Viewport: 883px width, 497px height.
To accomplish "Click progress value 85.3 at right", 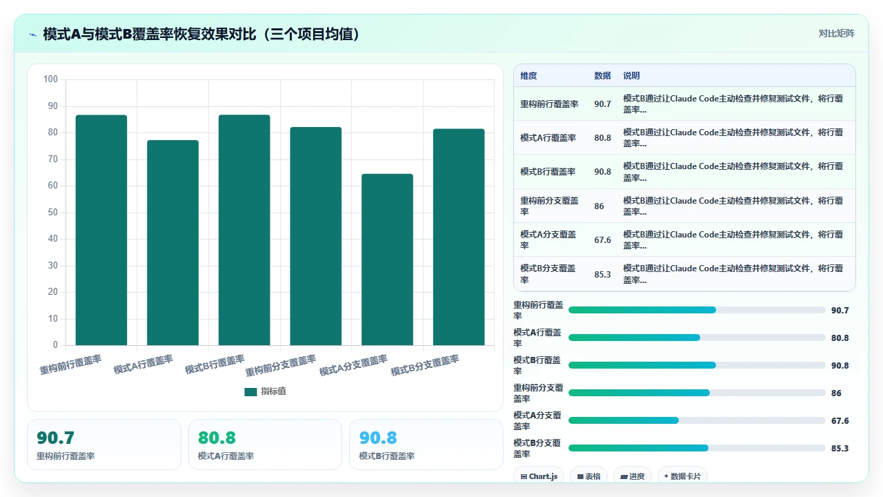I will 840,448.
